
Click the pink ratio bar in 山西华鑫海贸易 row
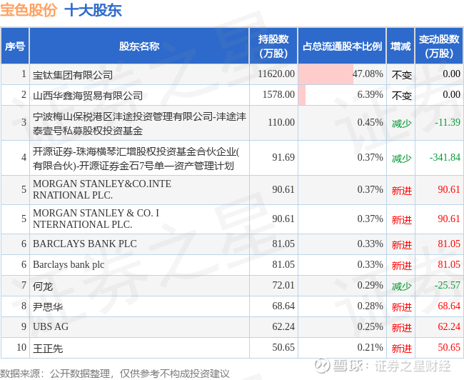(x=302, y=95)
